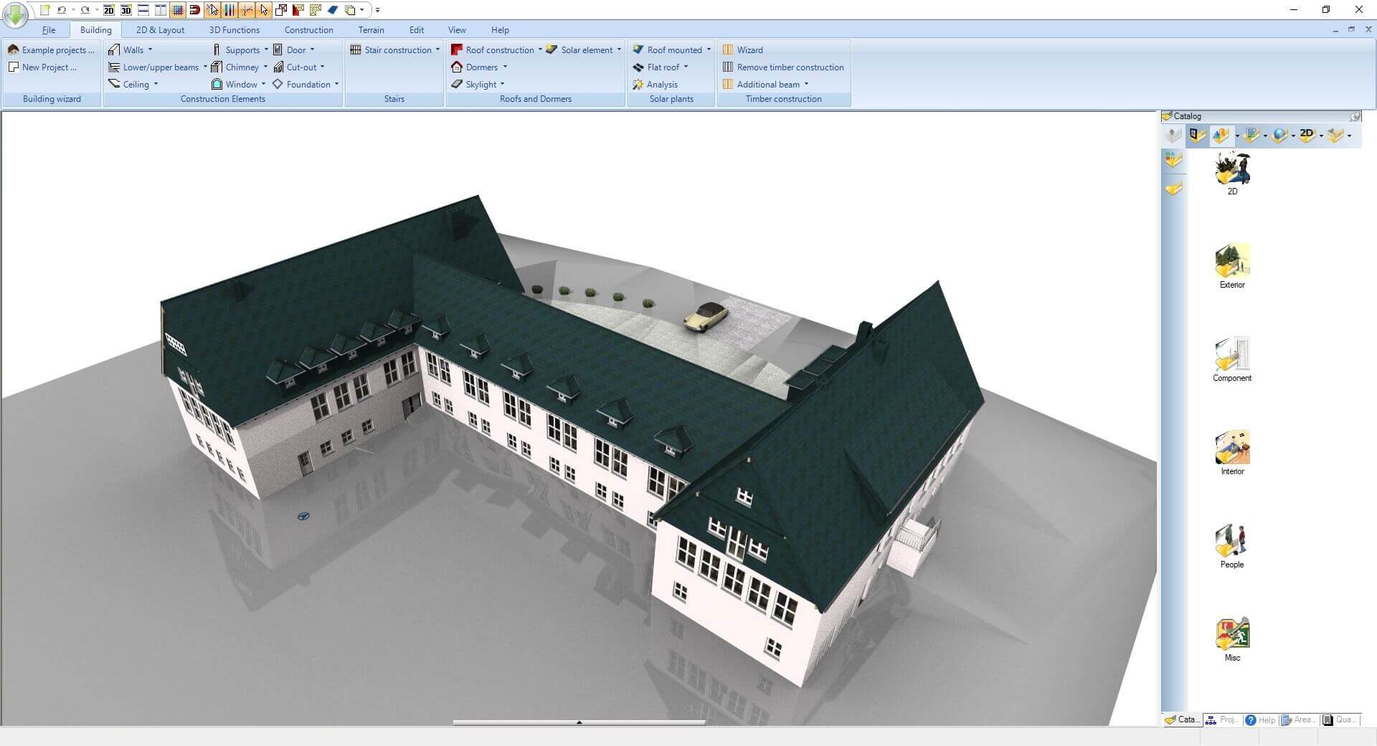
Task: Run the Solar plants Analysis tool
Action: pyautogui.click(x=660, y=84)
